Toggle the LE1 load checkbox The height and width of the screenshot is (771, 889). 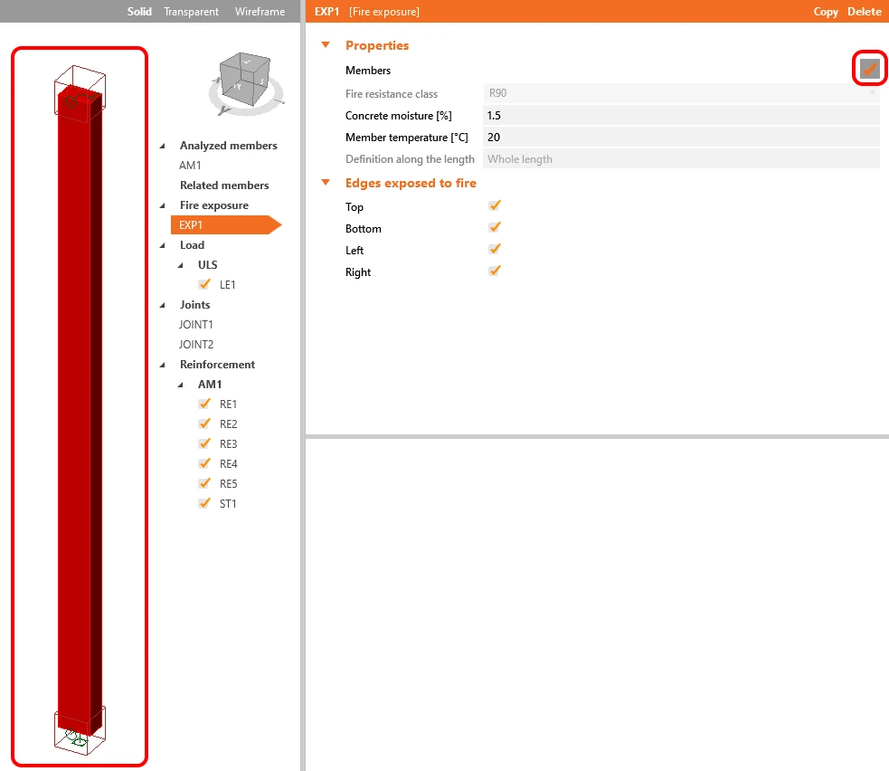204,284
